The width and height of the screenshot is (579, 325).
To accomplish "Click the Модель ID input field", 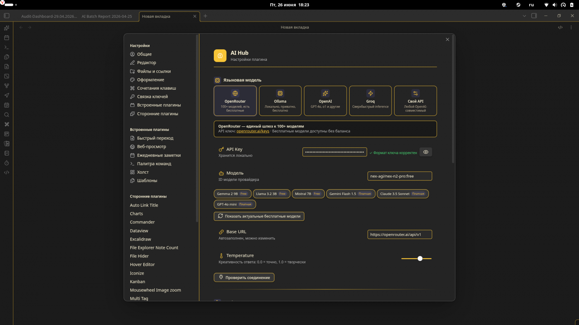I will (x=400, y=176).
